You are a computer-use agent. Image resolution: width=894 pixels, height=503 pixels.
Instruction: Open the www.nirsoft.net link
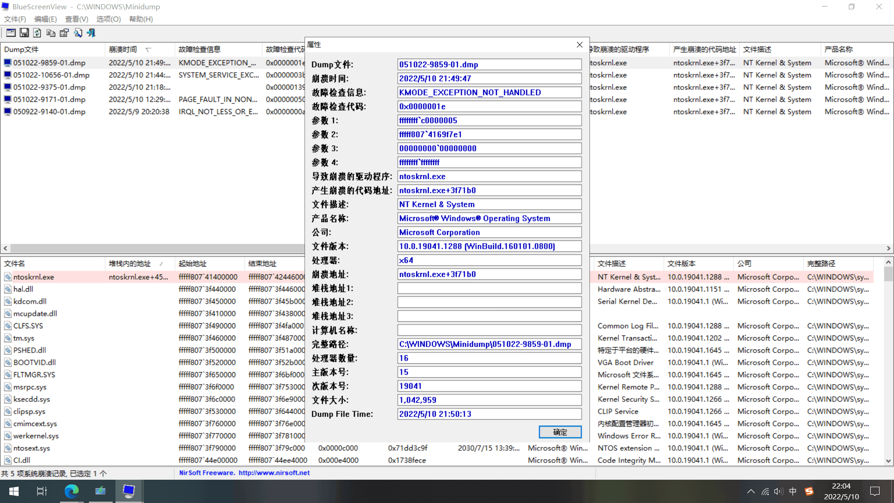(274, 473)
